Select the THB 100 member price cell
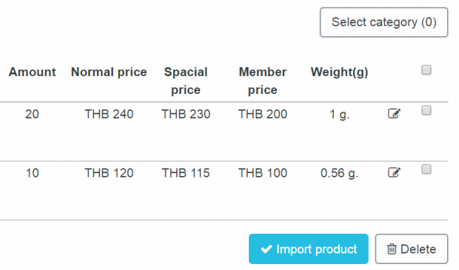Viewport: 459px width, 270px height. [263, 173]
